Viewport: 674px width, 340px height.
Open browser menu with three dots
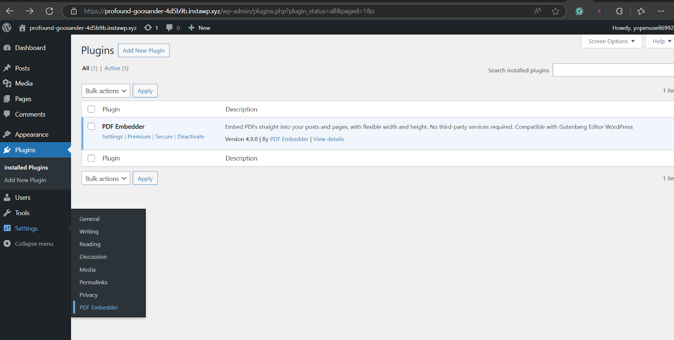pos(661,11)
